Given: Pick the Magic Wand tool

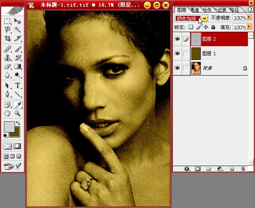Looking at the screenshot, I should coord(18,29).
